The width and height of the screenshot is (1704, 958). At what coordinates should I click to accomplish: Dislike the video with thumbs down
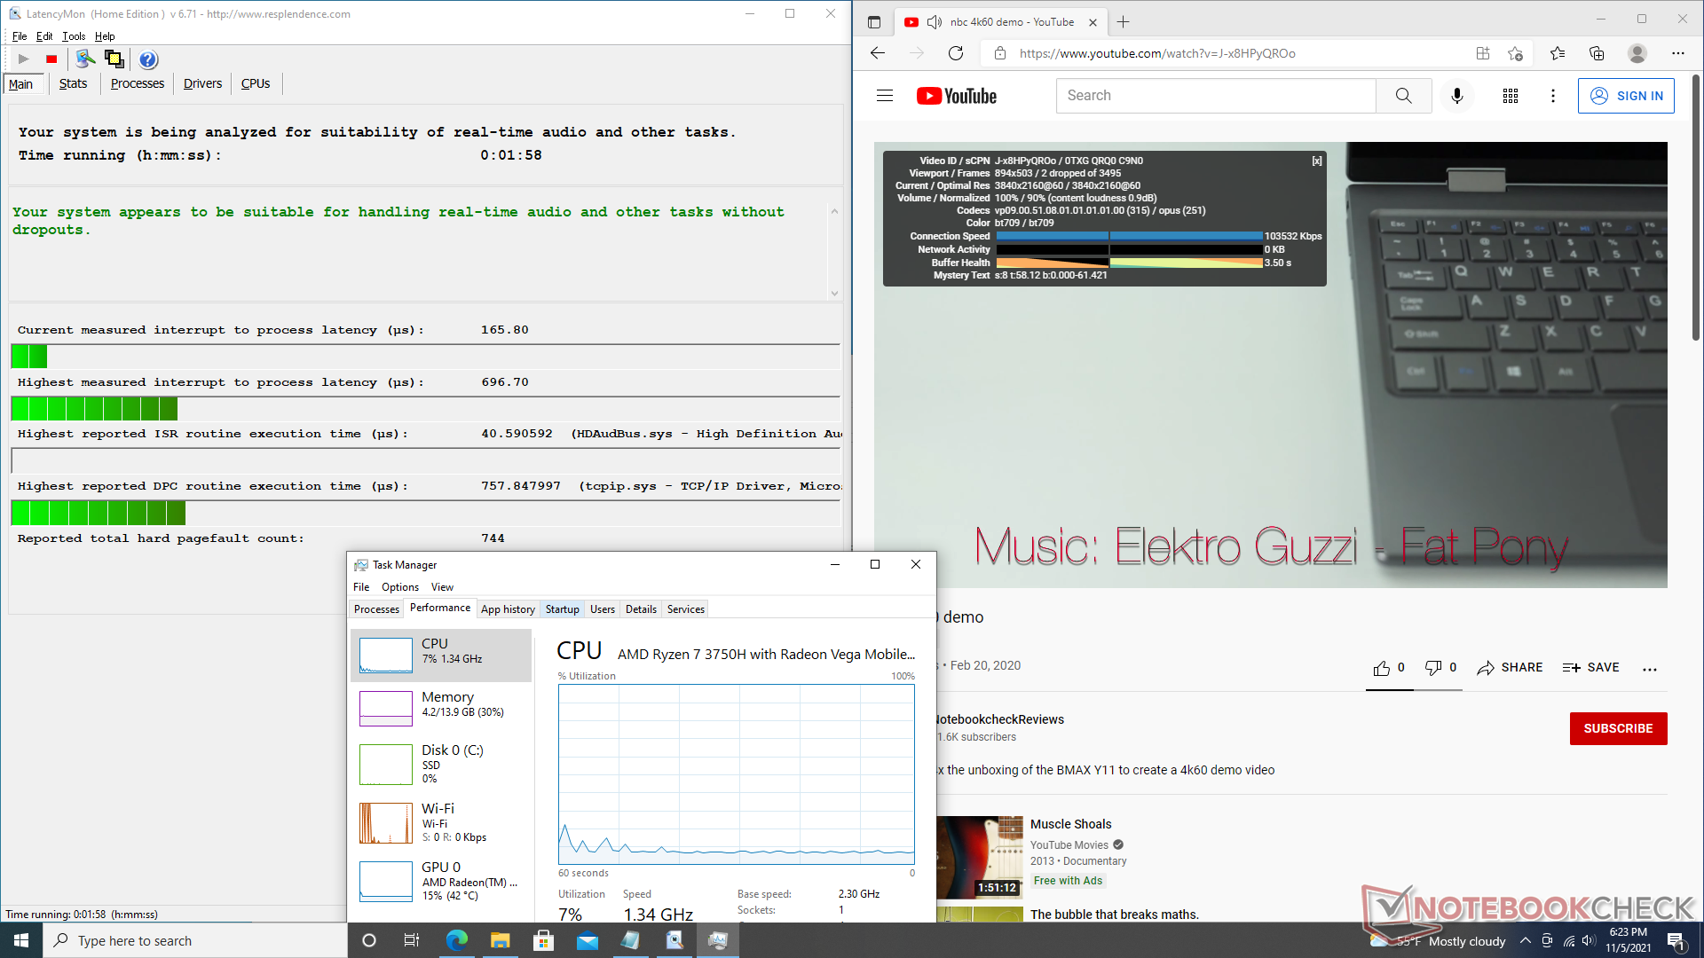click(1440, 668)
